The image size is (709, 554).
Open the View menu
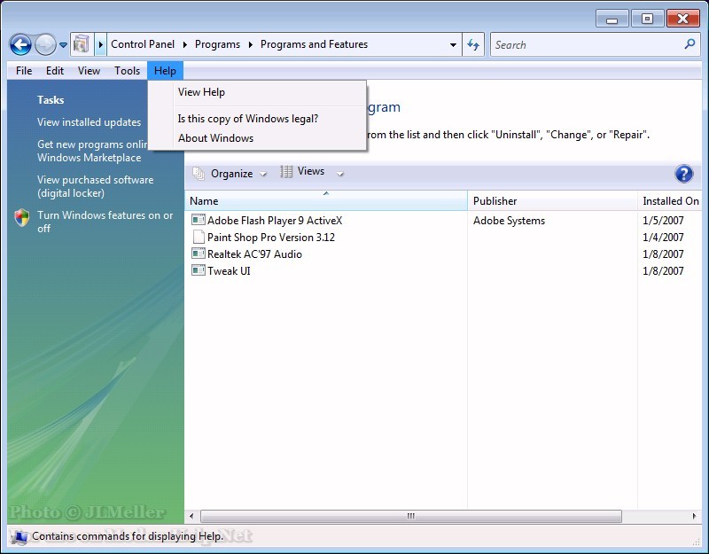coord(90,71)
